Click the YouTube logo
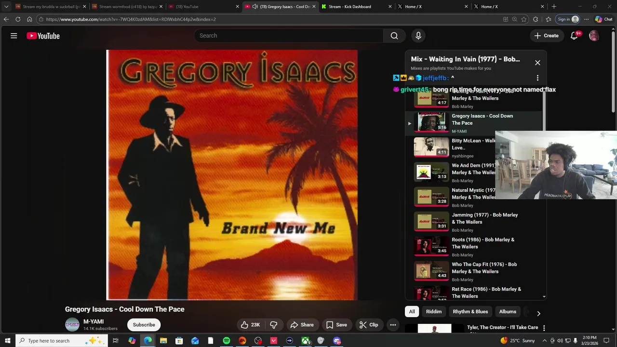Image resolution: width=617 pixels, height=347 pixels. click(43, 36)
